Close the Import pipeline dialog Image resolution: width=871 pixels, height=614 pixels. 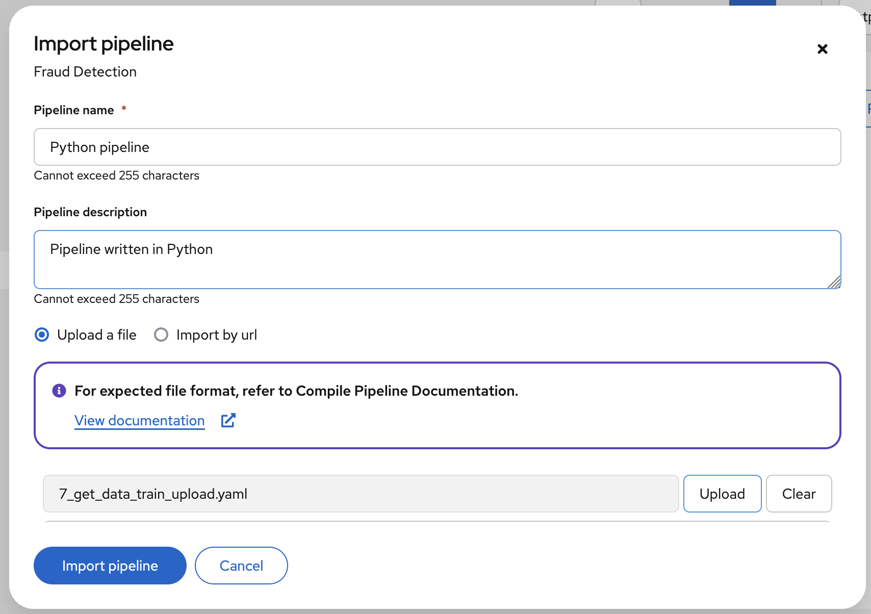(822, 49)
